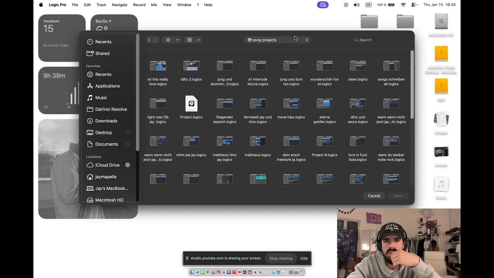
Task: Open Downloads in the sidebar
Action: click(x=106, y=121)
